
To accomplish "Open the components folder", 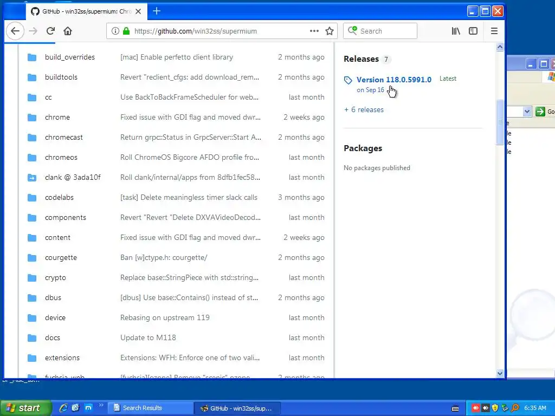I will [x=66, y=218].
